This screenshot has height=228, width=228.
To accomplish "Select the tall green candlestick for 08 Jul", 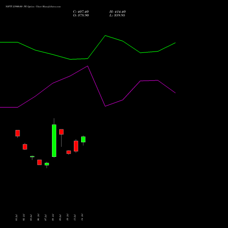I will coord(54,140).
